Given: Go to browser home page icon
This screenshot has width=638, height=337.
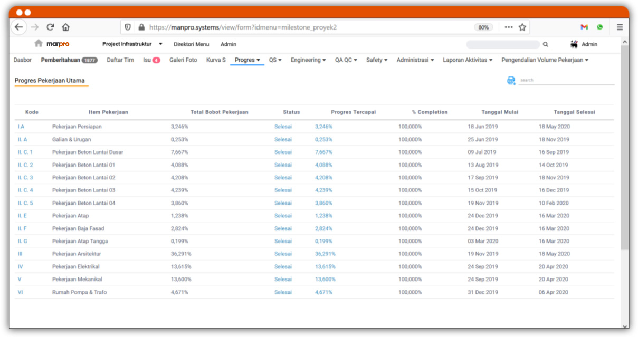Looking at the screenshot, I should click(x=66, y=27).
